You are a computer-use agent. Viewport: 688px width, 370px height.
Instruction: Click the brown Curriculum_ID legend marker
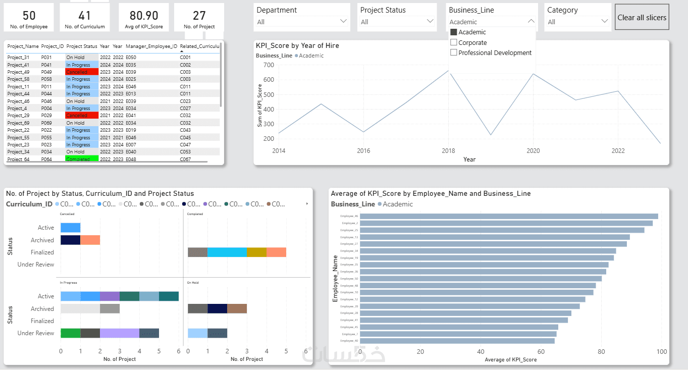click(269, 204)
